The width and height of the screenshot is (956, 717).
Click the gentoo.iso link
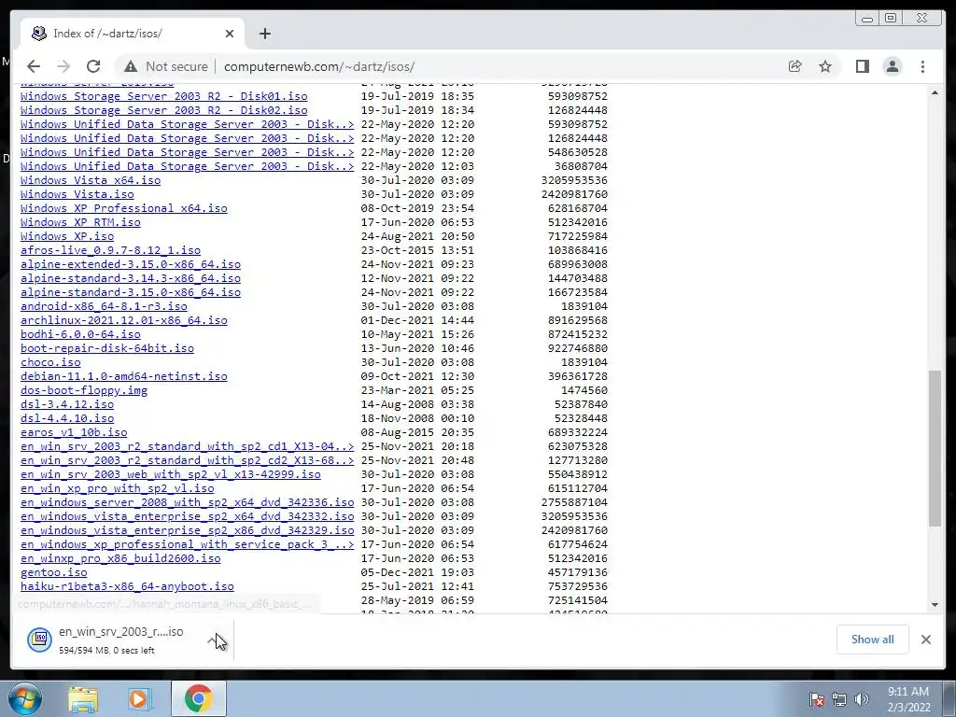pyautogui.click(x=53, y=572)
